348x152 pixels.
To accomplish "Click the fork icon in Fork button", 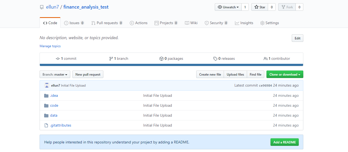I will [283, 7].
